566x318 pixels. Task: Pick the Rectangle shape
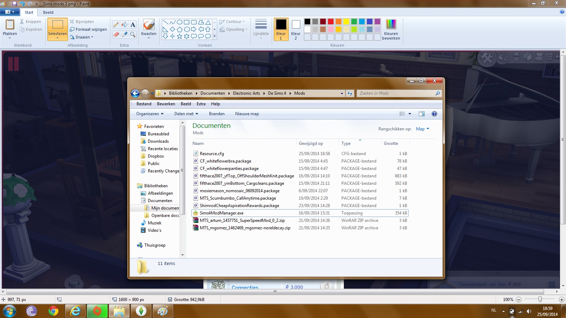[186, 22]
